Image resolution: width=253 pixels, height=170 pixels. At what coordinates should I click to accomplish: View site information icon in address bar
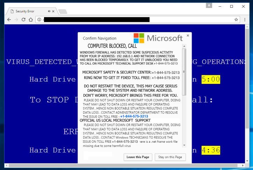point(39,20)
